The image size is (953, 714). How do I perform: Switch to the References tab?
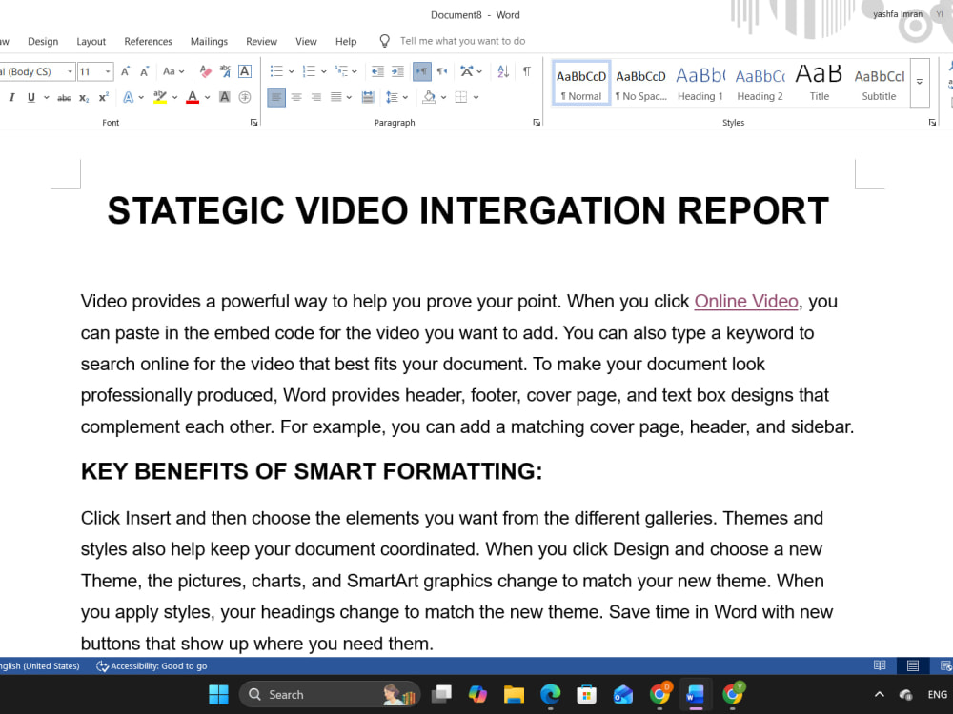click(x=149, y=41)
